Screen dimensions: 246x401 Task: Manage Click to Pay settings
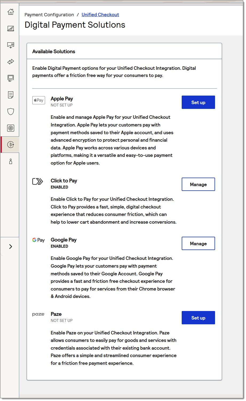198,184
